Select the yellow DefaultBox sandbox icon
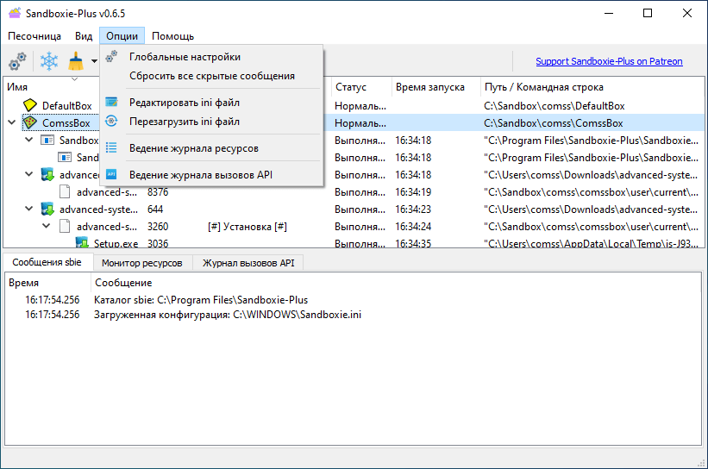 point(31,105)
